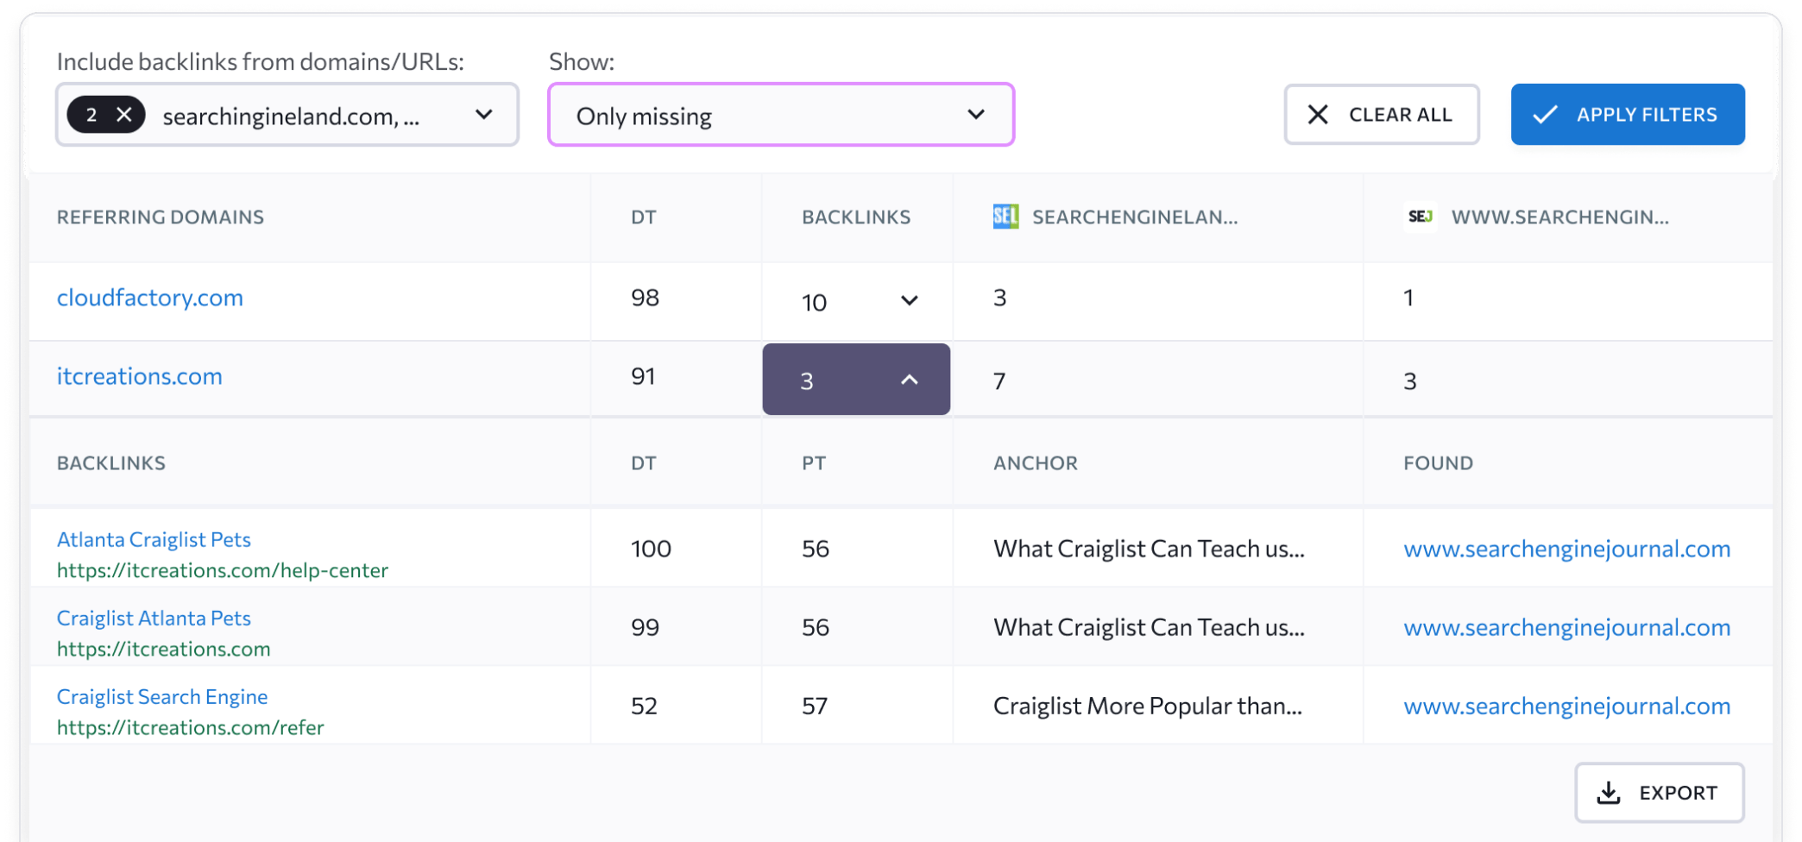Click the DT value 98 for cloudfactory.com
This screenshot has height=842, width=1802.
pos(645,298)
